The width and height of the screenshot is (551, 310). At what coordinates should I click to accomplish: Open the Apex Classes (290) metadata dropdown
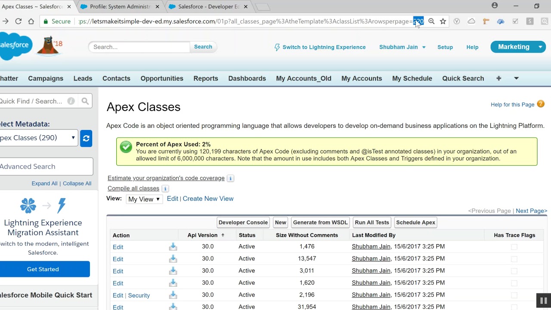(x=38, y=138)
